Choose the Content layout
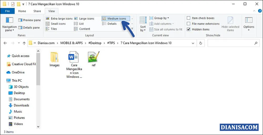The height and width of the screenshot is (135, 263). click(x=82, y=29)
